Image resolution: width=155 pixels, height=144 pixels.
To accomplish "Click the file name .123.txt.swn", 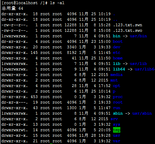I will click(x=128, y=25).
